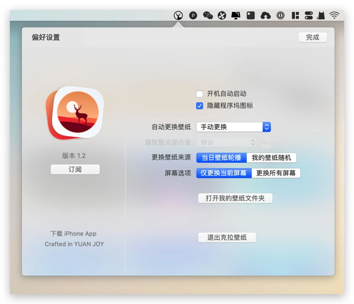Choose 仅更换当前屏幕 option
The image size is (354, 304).
[x=224, y=173]
